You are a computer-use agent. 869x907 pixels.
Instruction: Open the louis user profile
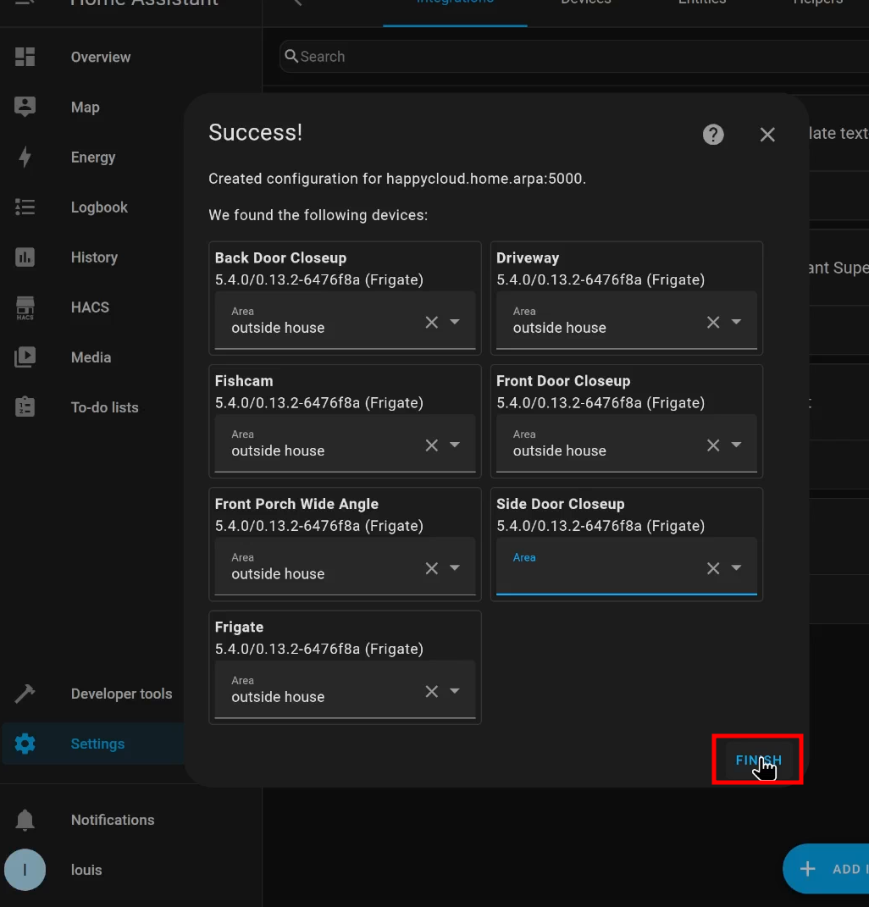(86, 870)
